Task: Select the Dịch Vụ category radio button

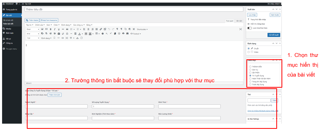Action: 250,70
